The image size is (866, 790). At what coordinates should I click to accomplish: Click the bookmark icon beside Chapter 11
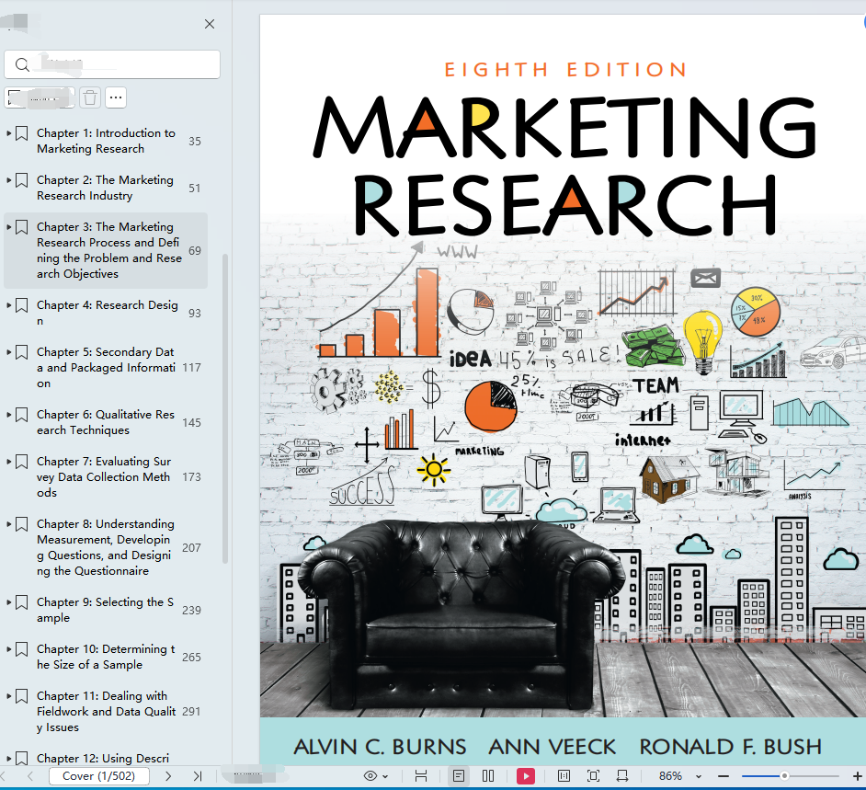(x=21, y=696)
